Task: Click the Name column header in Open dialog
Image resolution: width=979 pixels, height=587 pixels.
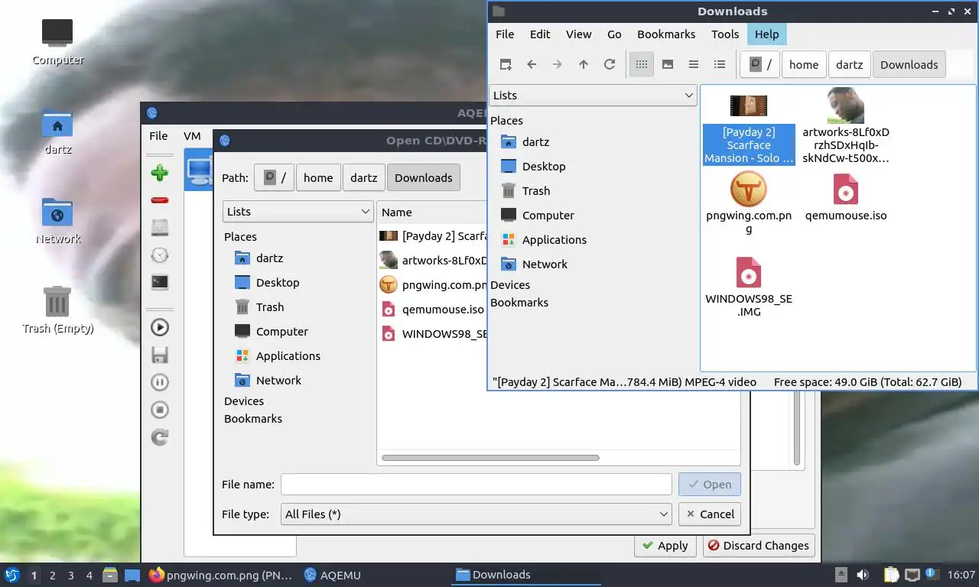Action: pos(432,212)
